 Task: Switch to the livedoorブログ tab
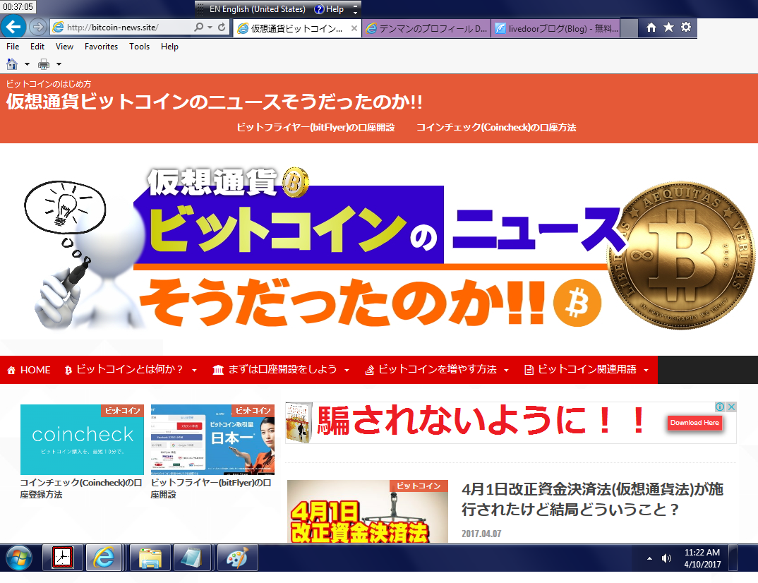[x=555, y=28]
